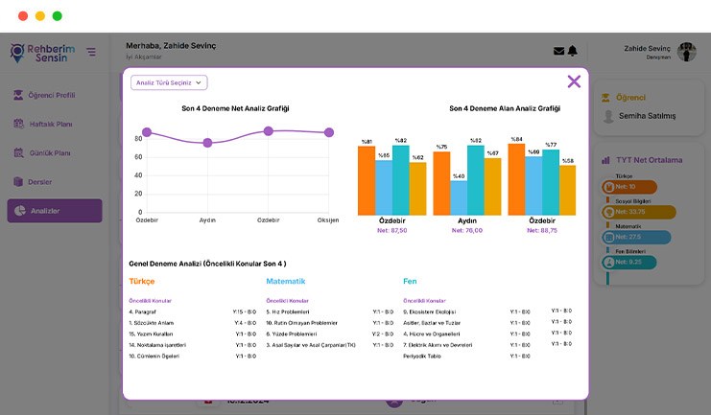Click the orange %84 bar in chart
This screenshot has width=711, height=415.
coord(516,179)
